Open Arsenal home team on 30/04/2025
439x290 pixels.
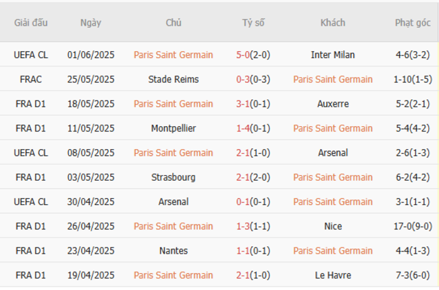pos(174,202)
